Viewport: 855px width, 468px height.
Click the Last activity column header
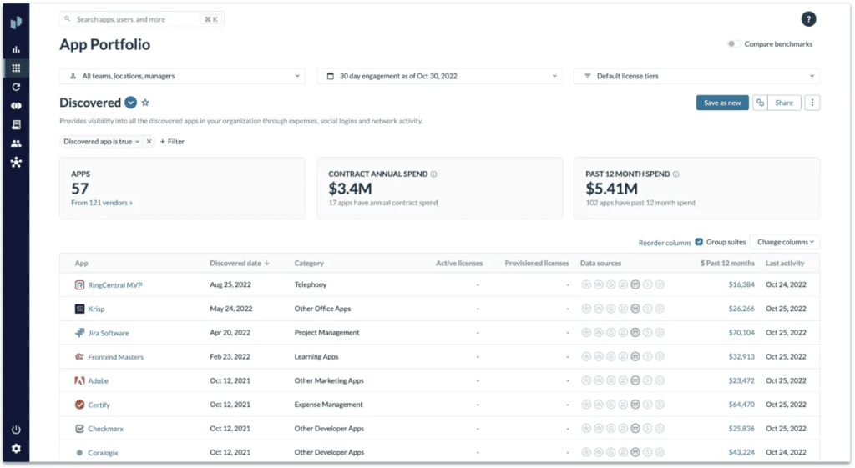[785, 263]
